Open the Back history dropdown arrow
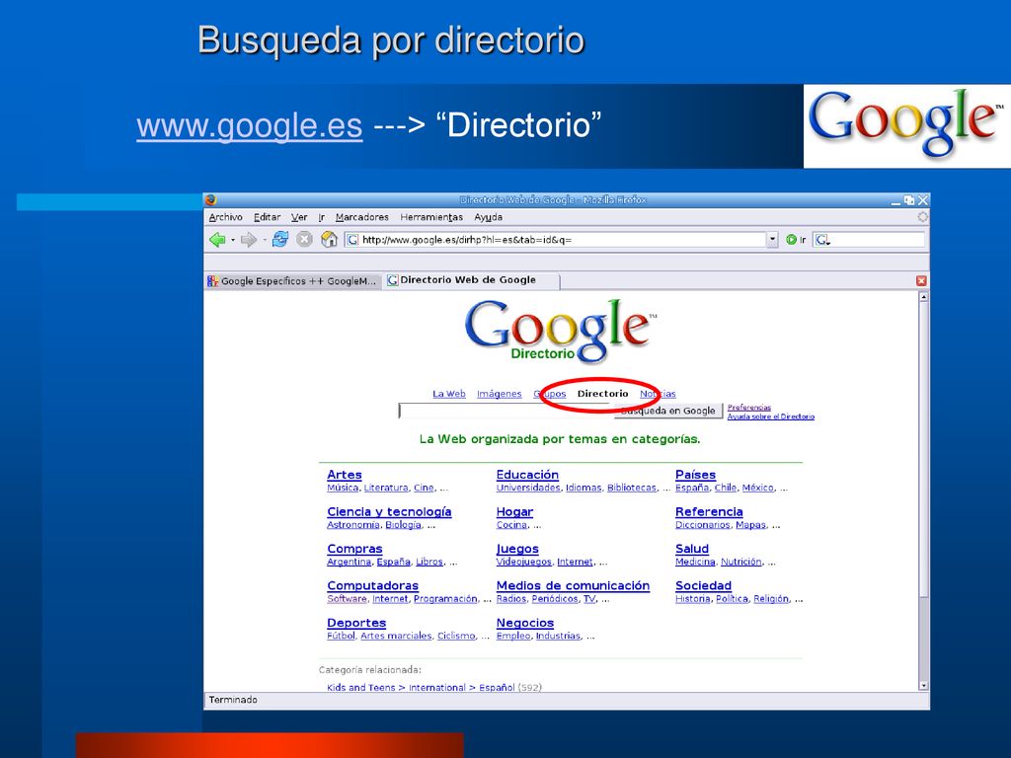Viewport: 1011px width, 758px height. click(x=233, y=240)
